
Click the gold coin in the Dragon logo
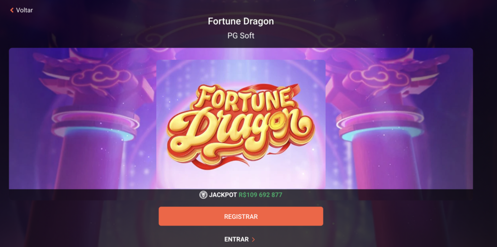[277, 122]
